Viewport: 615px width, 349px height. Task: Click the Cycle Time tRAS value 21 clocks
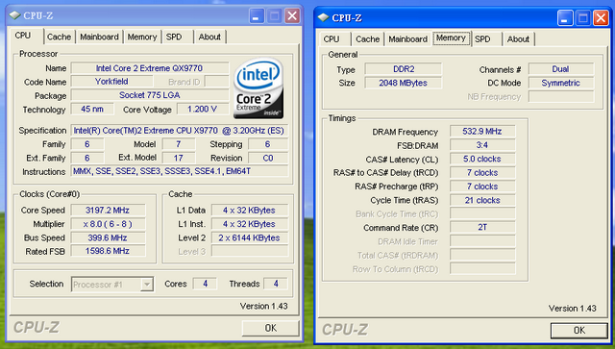(x=482, y=200)
